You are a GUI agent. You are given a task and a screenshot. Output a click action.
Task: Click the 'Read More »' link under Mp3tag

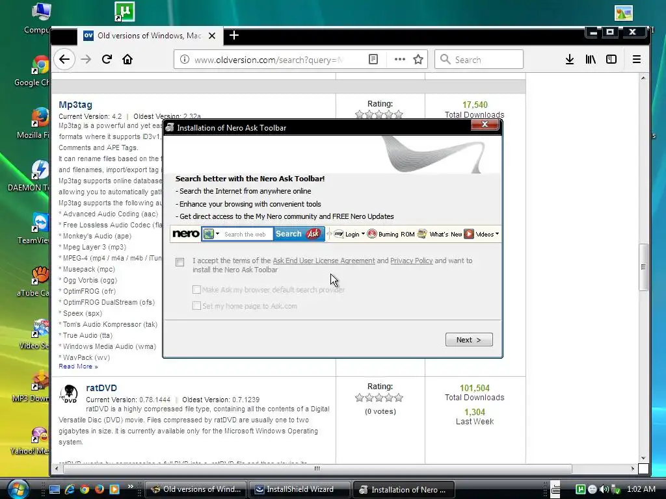(x=78, y=366)
